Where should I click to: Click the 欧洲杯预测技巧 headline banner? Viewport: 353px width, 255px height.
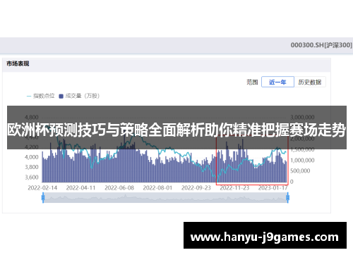176,127
